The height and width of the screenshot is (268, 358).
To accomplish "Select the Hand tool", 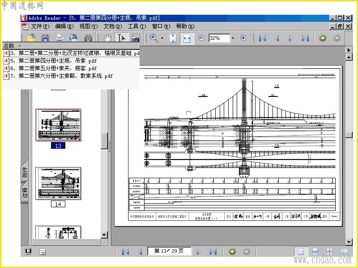I will (107, 38).
